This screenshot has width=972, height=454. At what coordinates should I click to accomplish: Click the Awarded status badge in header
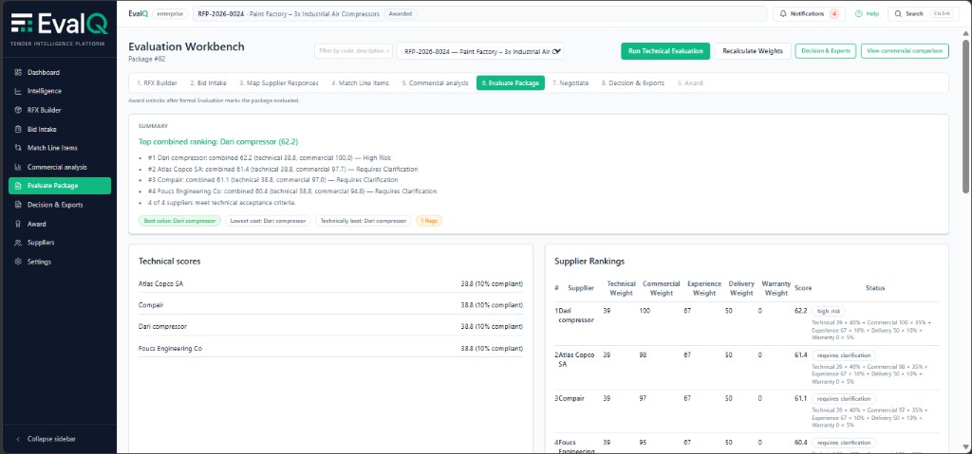click(x=401, y=13)
